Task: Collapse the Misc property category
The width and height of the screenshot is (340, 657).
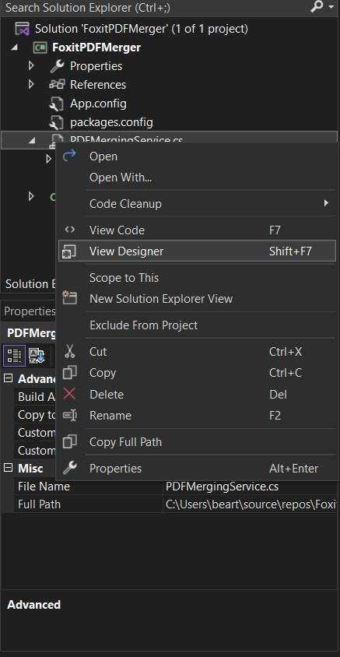Action: pos(8,468)
